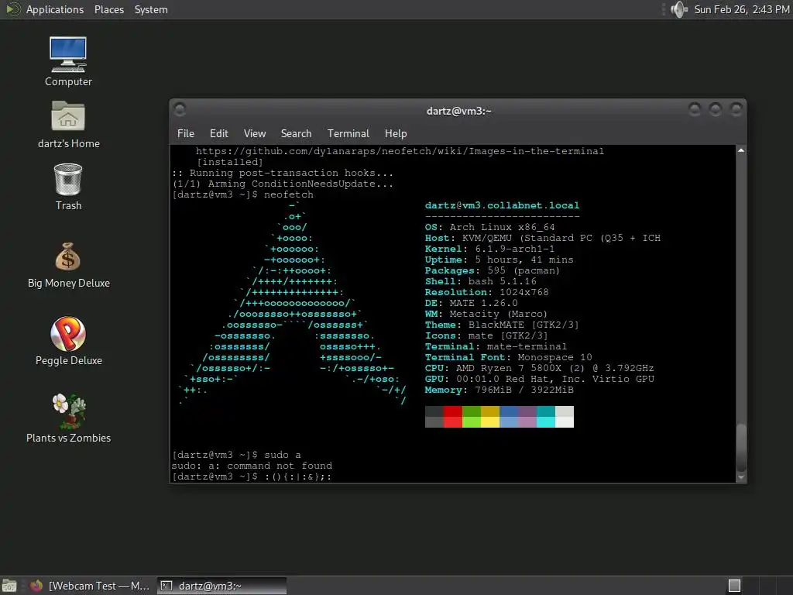
Task: Open the Terminal menu in menubar
Action: [348, 133]
